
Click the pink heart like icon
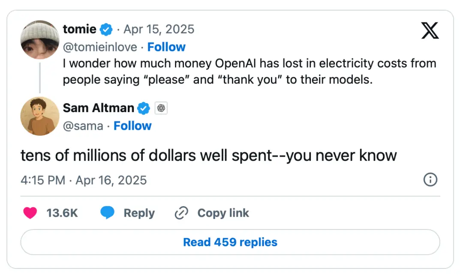(30, 213)
